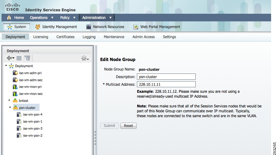Image resolution: width=276 pixels, height=155 pixels.
Task: Click the Multicast Address input field
Action: 166,84
